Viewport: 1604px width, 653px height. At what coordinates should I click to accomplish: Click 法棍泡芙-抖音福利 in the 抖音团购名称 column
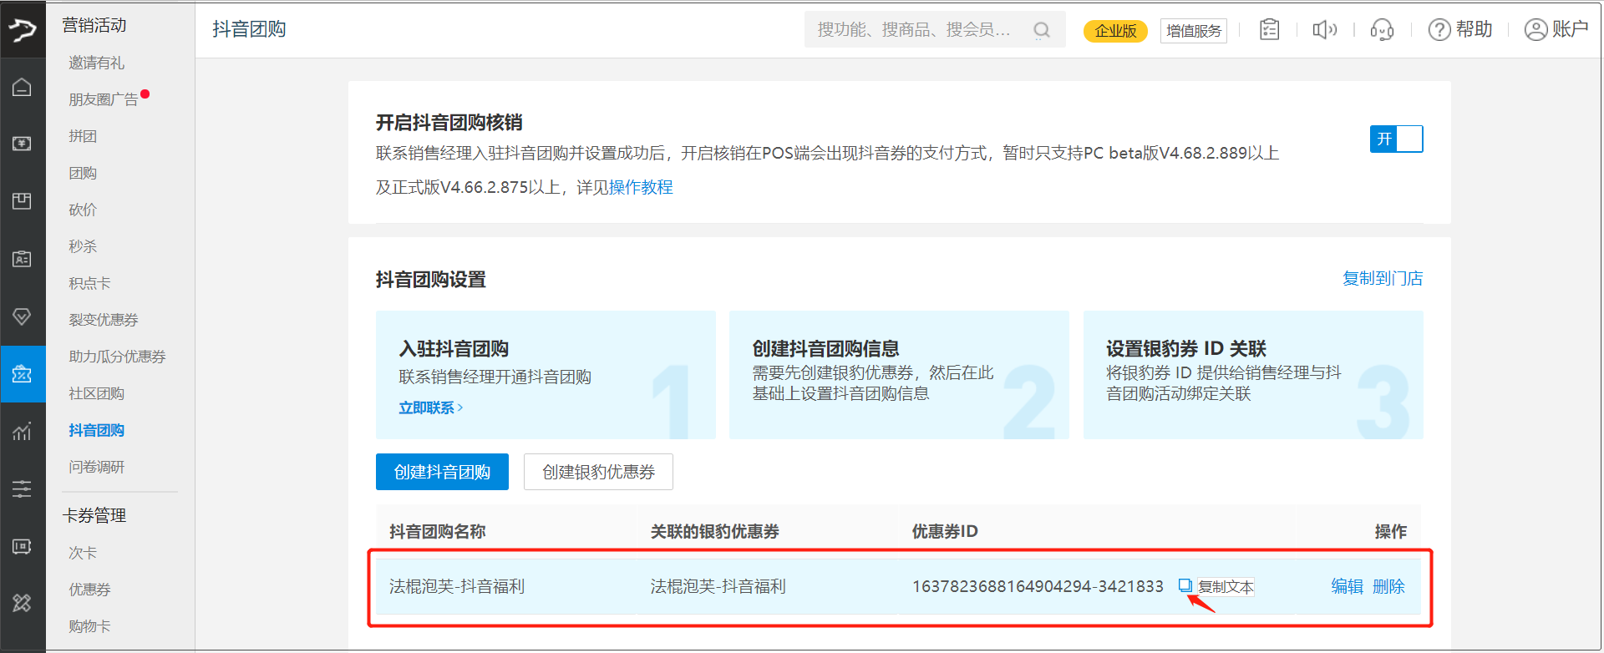pyautogui.click(x=457, y=586)
